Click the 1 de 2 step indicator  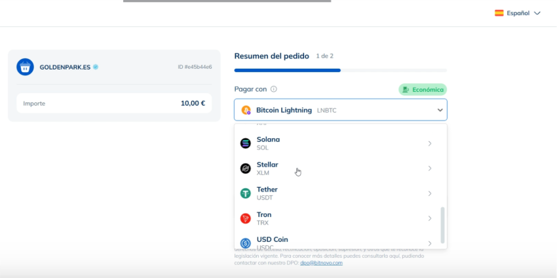point(324,56)
